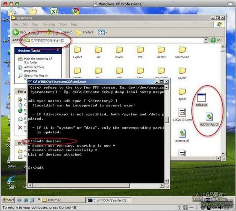The height and width of the screenshot is (211, 236).
Task: Click the scroll up arrow of the Explorer file list
Action: pos(223,46)
